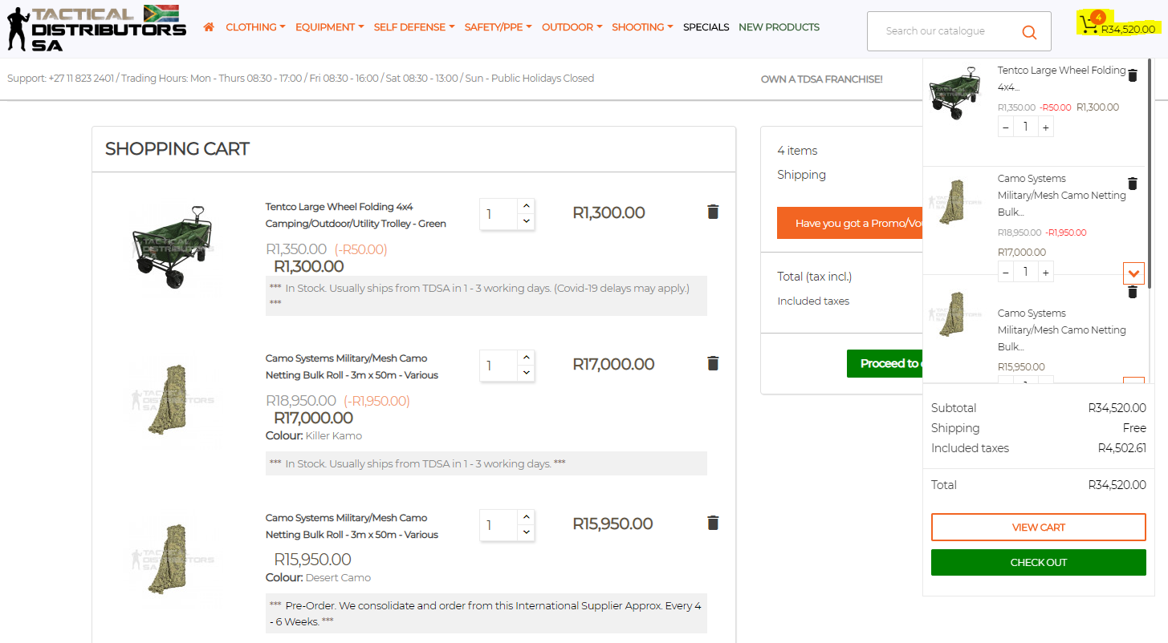Open the SELF DEFENSE dropdown menu
1168x643 pixels.
pos(414,27)
